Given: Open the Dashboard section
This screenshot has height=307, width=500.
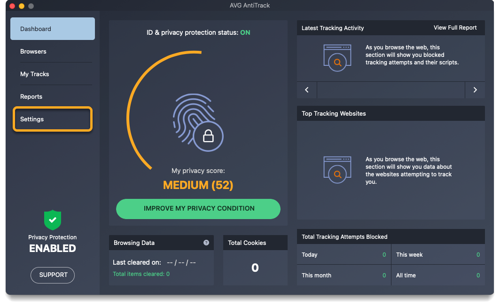Looking at the screenshot, I should (x=53, y=29).
